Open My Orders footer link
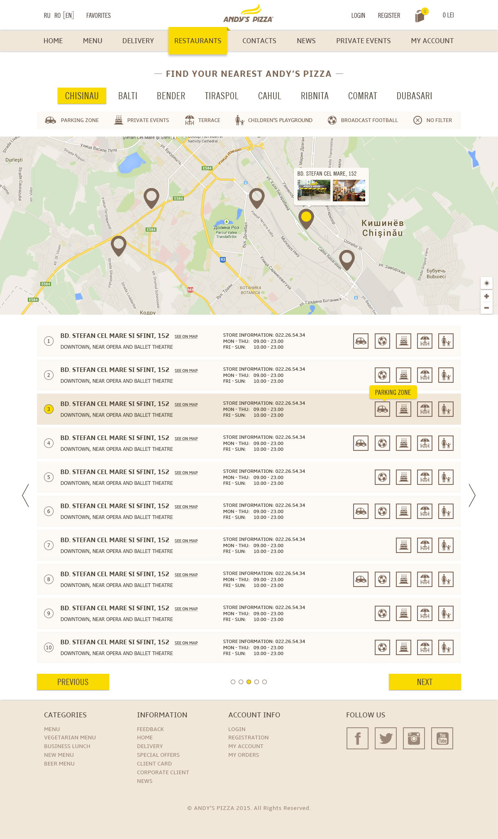Viewport: 498px width, 839px height. (244, 755)
